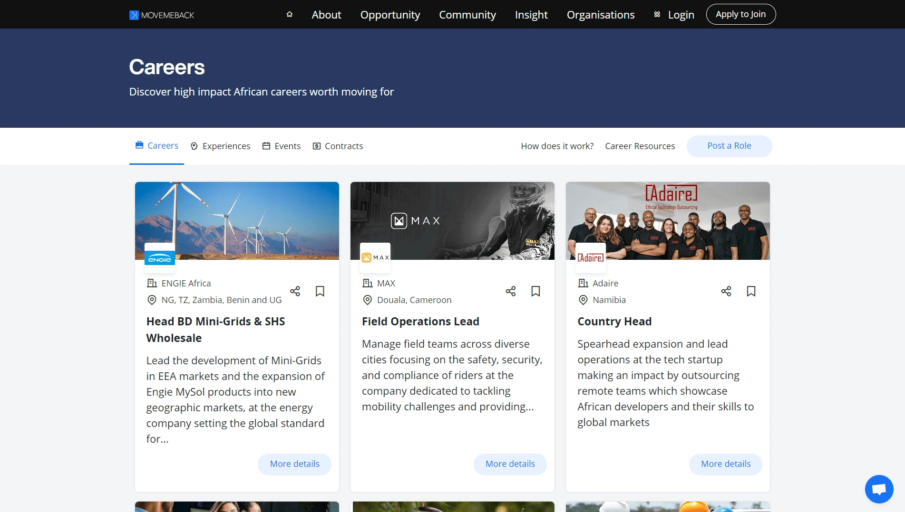This screenshot has width=905, height=512.
Task: Click the calendar icon for Events
Action: pos(266,146)
